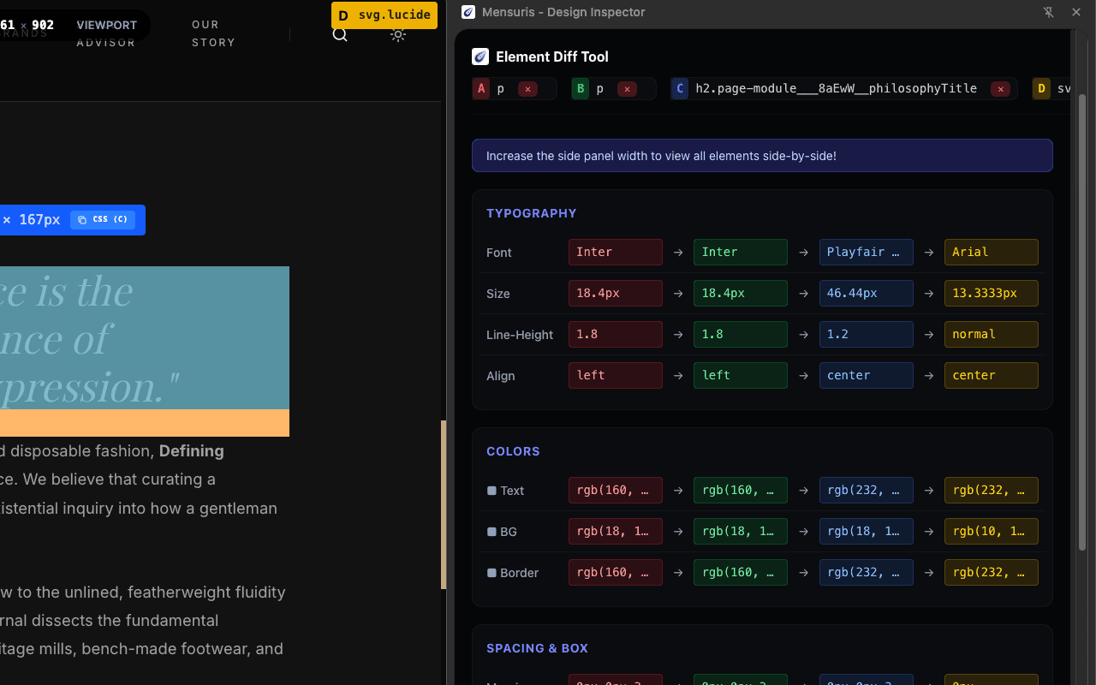
Task: Close the Design Inspector side panel
Action: click(1076, 12)
